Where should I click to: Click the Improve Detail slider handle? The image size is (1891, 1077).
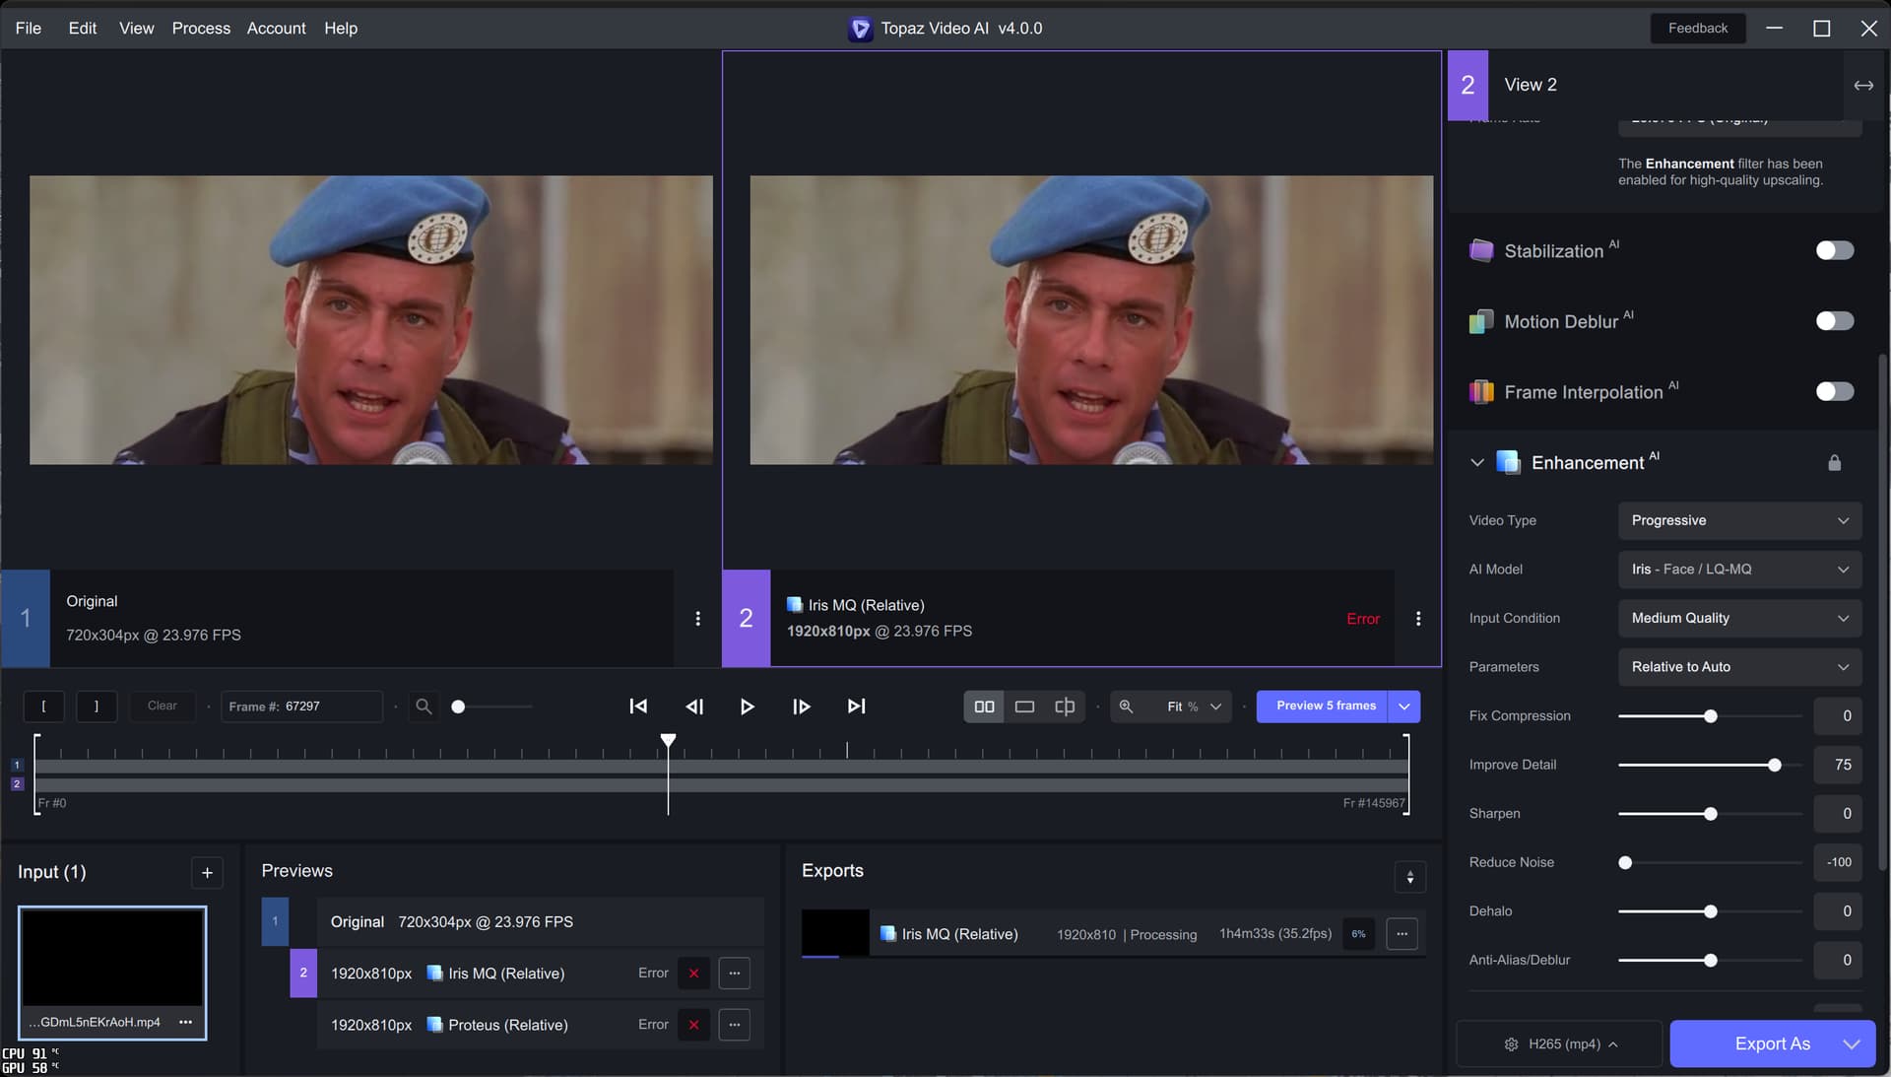click(1774, 765)
